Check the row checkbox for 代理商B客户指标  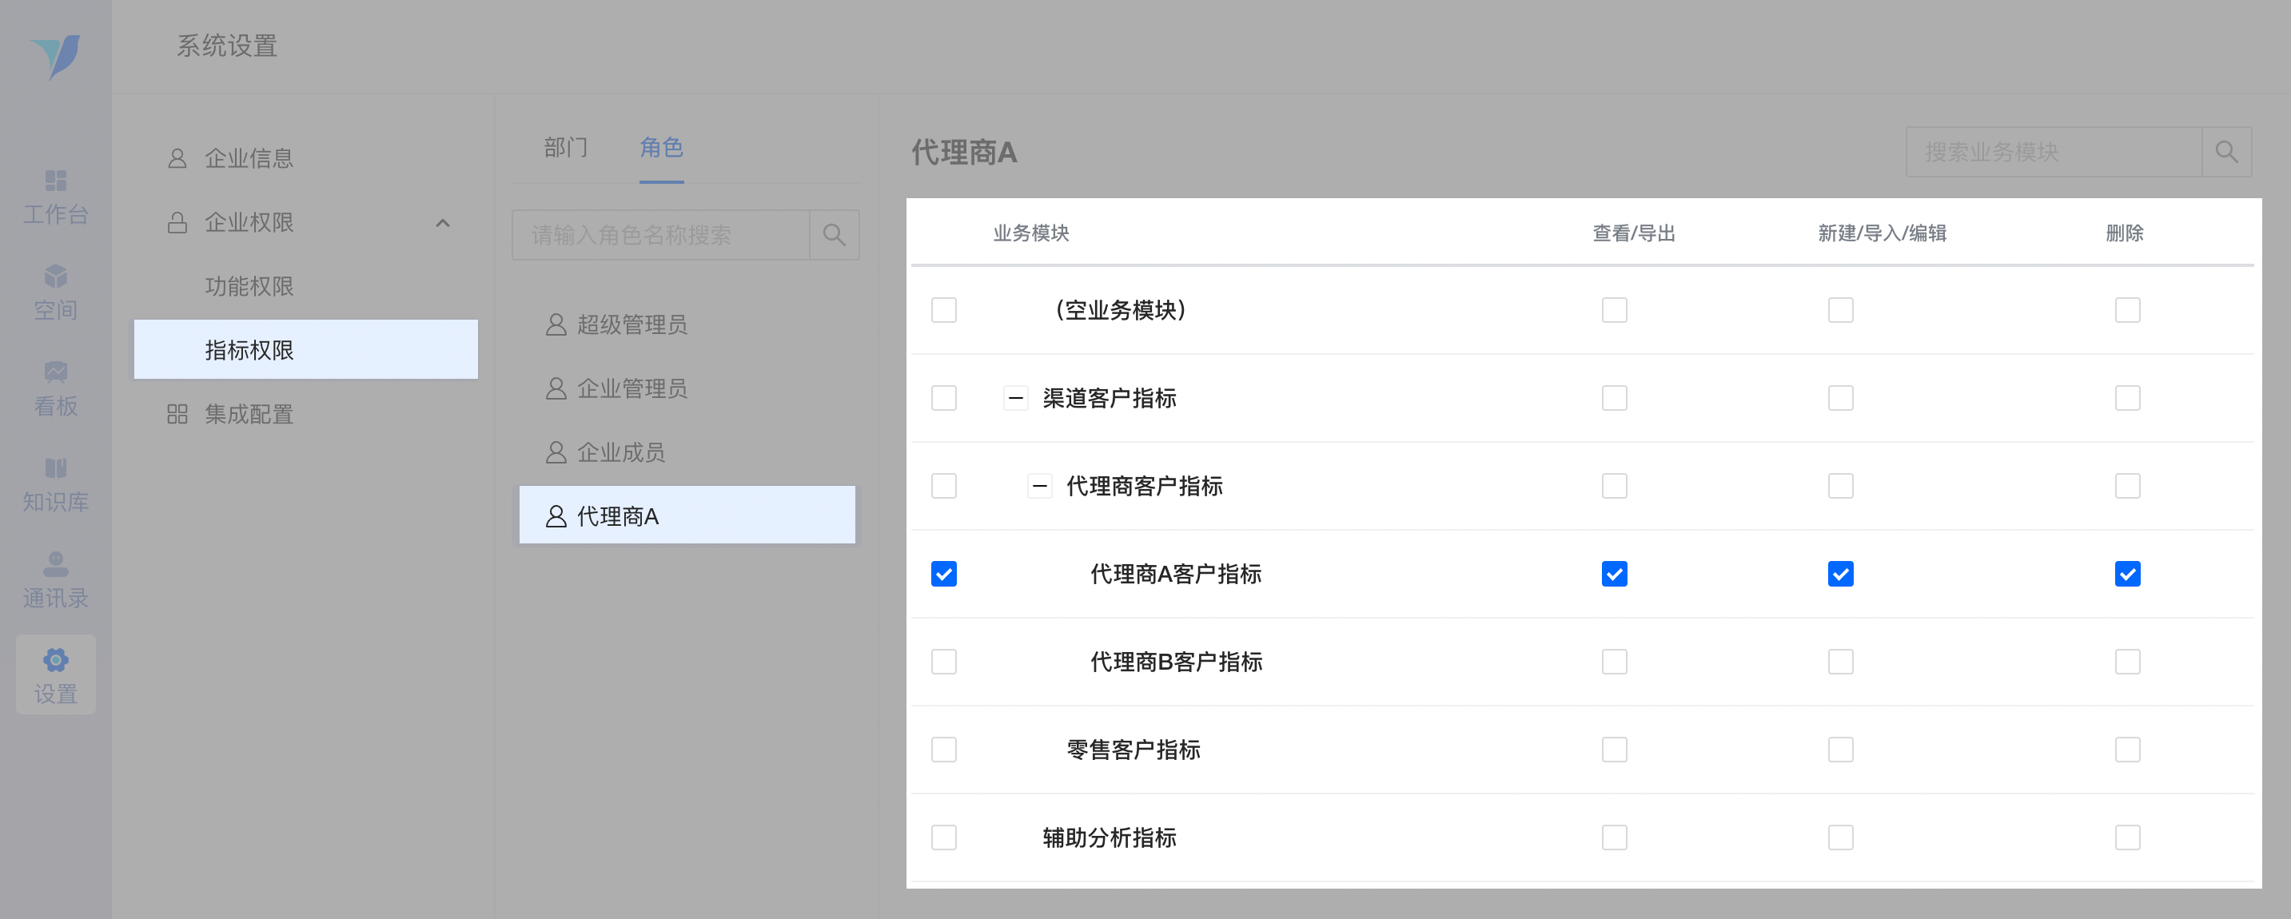click(943, 662)
